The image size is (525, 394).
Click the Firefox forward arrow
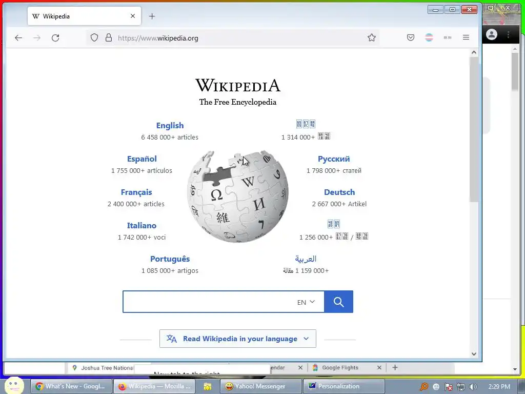click(37, 38)
